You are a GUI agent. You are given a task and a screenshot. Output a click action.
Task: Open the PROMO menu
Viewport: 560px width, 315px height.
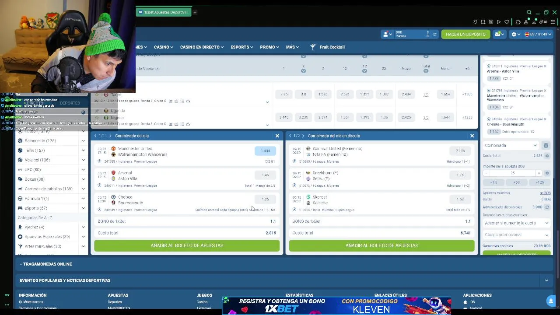pos(269,47)
